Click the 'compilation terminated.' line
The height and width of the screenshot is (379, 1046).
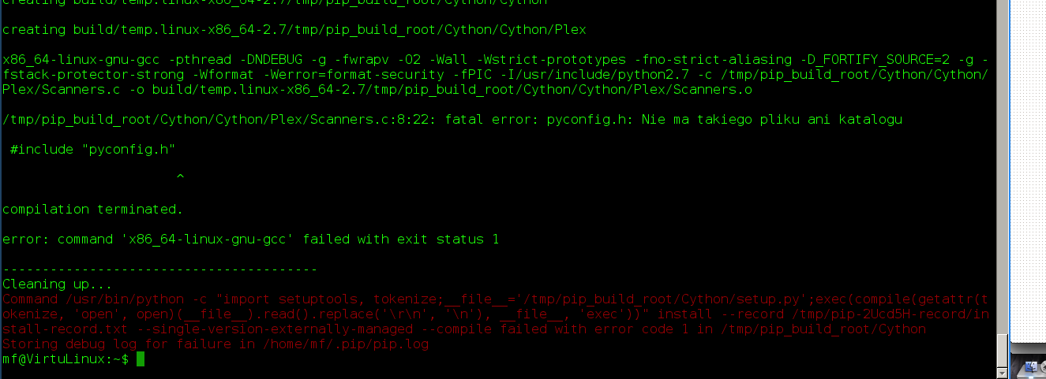point(93,210)
